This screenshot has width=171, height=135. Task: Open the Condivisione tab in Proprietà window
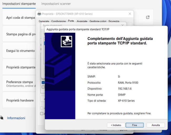58,21
